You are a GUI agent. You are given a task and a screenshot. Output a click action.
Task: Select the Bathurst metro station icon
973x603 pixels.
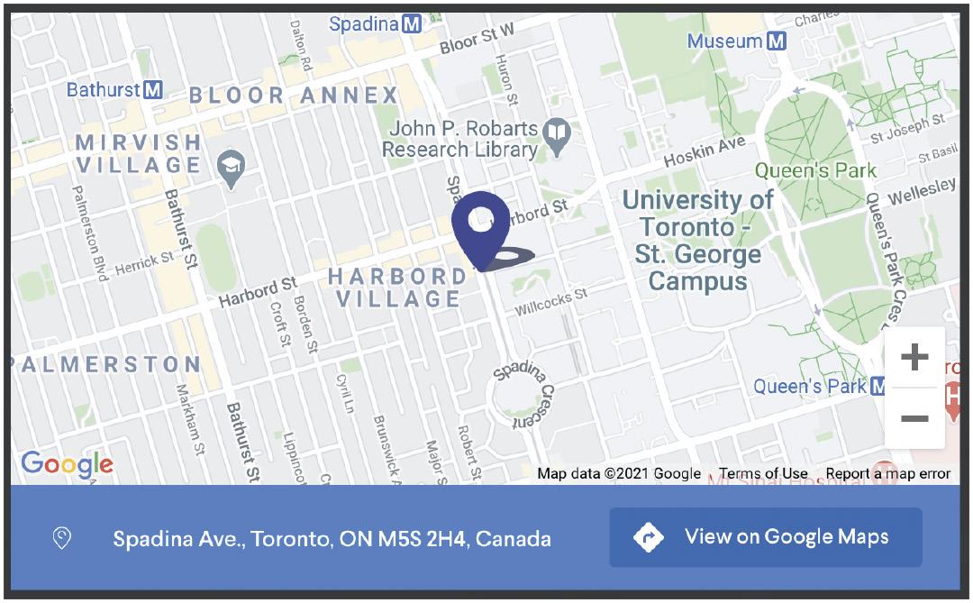152,89
